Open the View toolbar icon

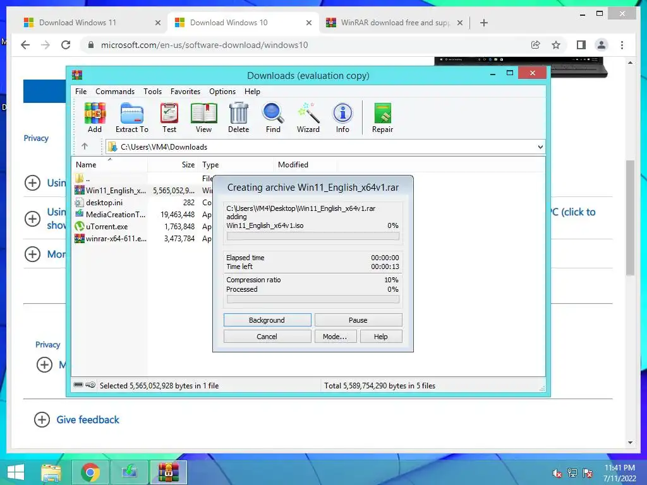point(203,117)
